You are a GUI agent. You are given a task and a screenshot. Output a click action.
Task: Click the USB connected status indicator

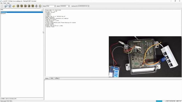171,101
